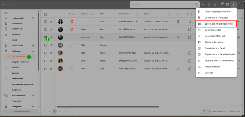Viewport: 245px width, 117px height.
Task: Open document icon in Sara Connor row
Action: click(x=190, y=22)
